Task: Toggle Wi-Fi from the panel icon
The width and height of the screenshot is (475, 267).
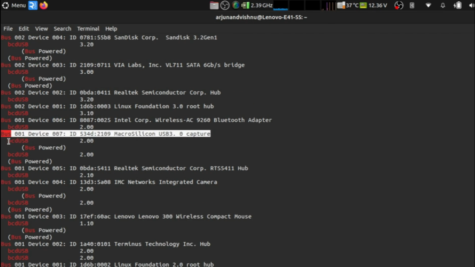Action: point(428,5)
